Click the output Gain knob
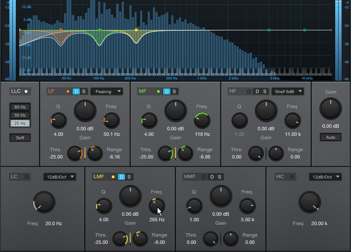This screenshot has height=252, width=351. (x=331, y=108)
